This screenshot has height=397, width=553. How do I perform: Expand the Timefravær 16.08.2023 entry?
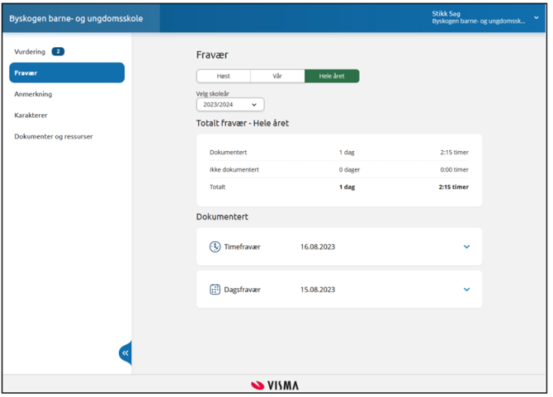click(x=466, y=247)
